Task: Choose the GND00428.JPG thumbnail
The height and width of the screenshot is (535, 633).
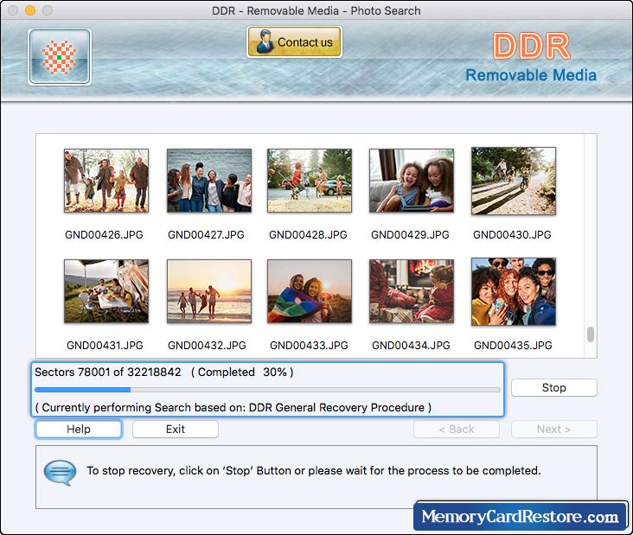Action: [x=309, y=181]
